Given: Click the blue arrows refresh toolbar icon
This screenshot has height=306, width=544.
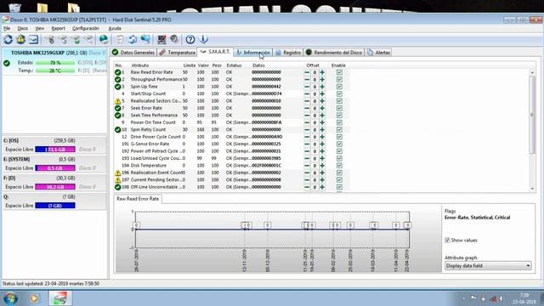Looking at the screenshot, I should pyautogui.click(x=133, y=40).
